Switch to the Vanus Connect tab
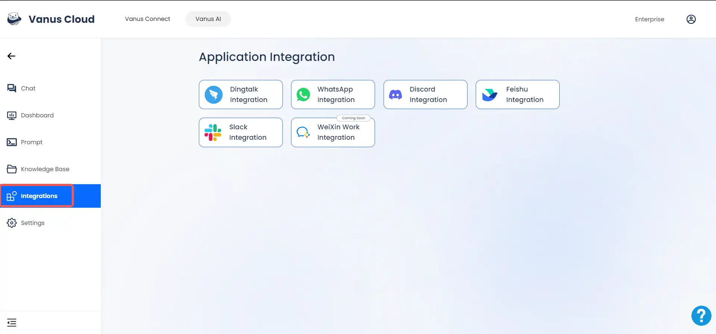 point(147,19)
